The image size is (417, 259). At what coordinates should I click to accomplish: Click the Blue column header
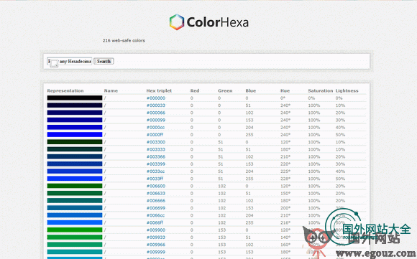[250, 90]
